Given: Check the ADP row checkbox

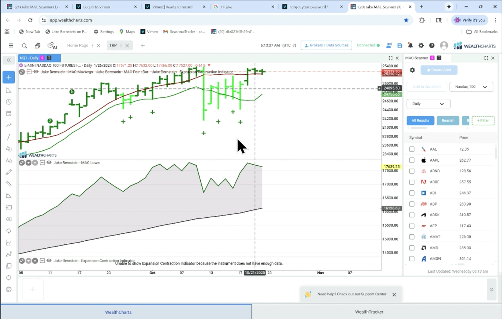Looking at the screenshot, I should pyautogui.click(x=412, y=204).
